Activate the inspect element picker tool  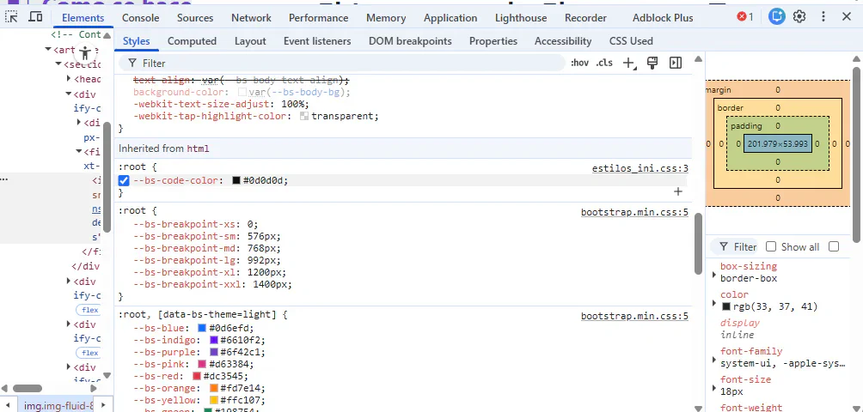pyautogui.click(x=12, y=17)
